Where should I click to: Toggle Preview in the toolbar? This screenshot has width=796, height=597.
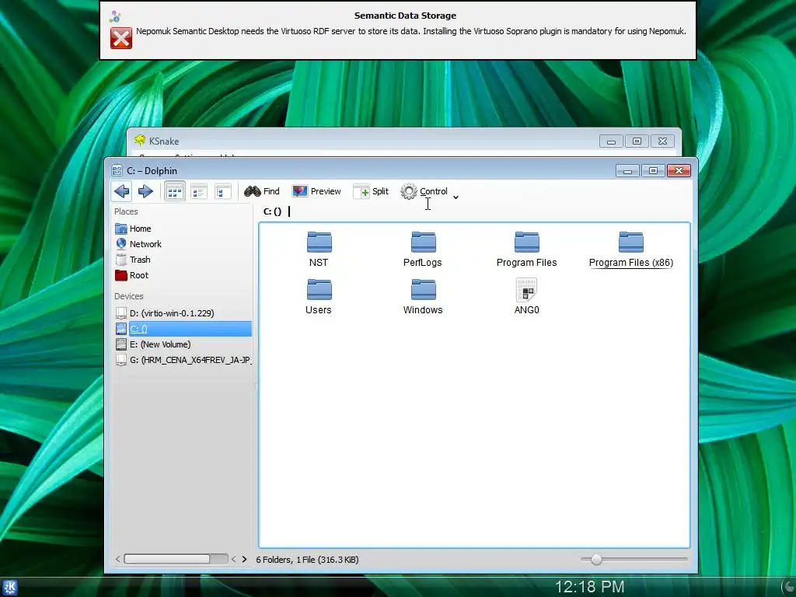pos(316,191)
